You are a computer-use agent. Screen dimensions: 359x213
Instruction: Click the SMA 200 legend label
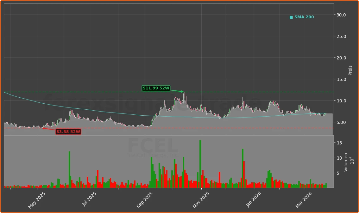pyautogui.click(x=304, y=17)
